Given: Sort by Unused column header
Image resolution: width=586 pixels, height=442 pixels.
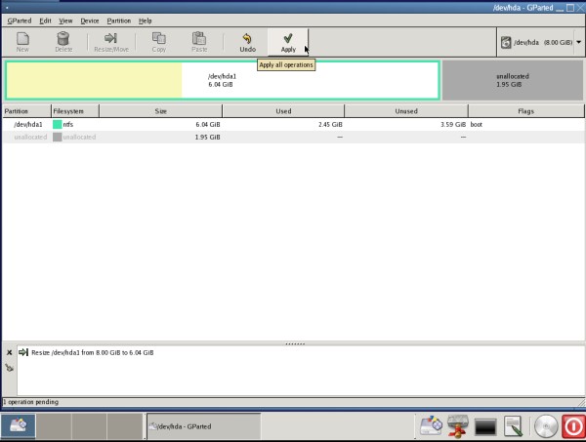Looking at the screenshot, I should click(x=406, y=111).
